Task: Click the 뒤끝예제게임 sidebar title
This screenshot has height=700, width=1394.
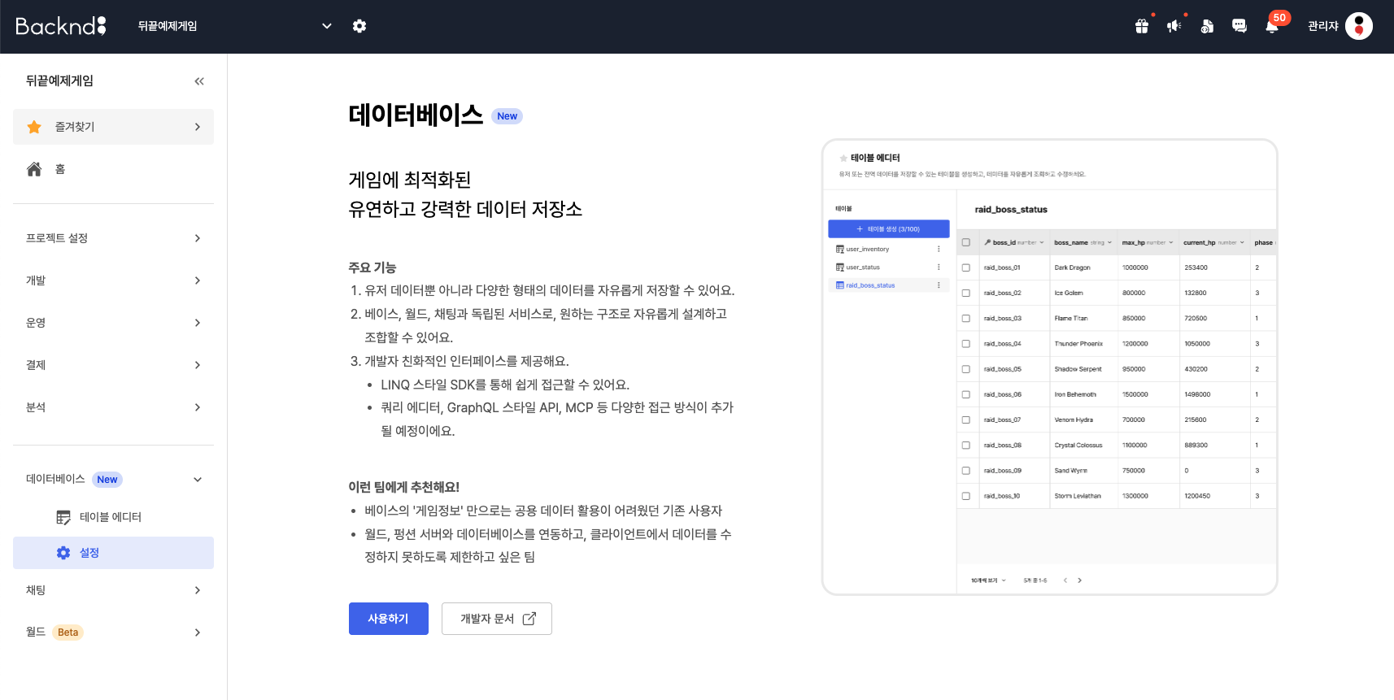Action: pyautogui.click(x=59, y=81)
